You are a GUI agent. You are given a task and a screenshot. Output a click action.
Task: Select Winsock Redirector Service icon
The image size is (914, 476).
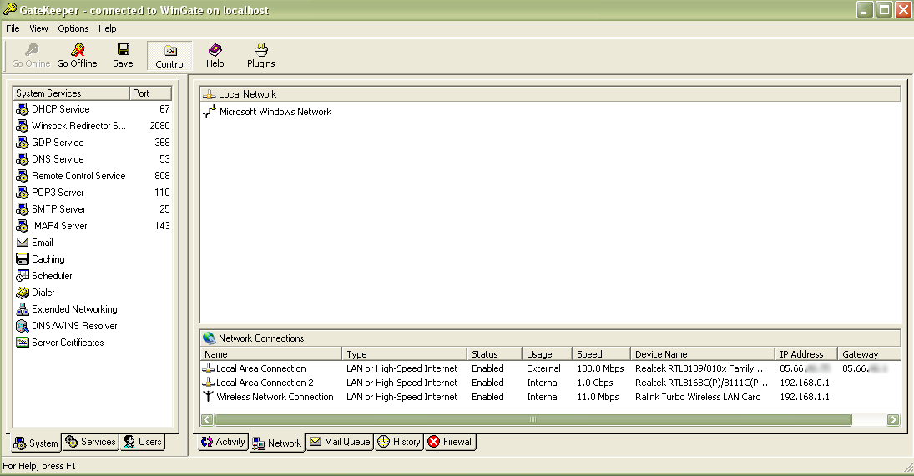pos(23,126)
